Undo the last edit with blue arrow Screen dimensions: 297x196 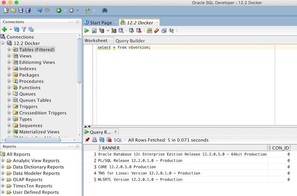point(40,10)
